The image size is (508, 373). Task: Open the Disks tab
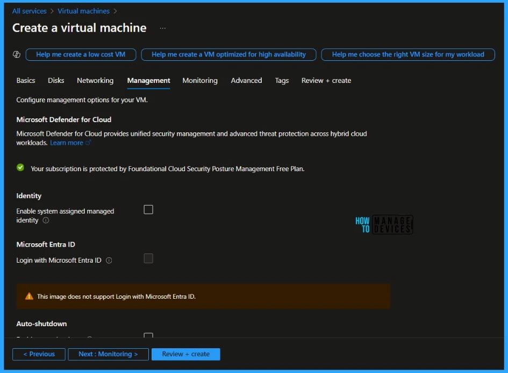[56, 80]
